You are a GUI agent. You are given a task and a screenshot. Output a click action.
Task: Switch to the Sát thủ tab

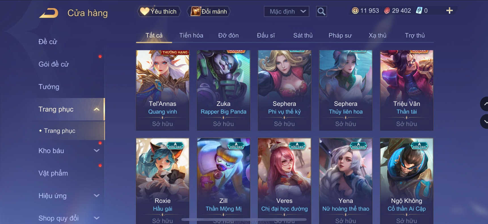tap(303, 35)
